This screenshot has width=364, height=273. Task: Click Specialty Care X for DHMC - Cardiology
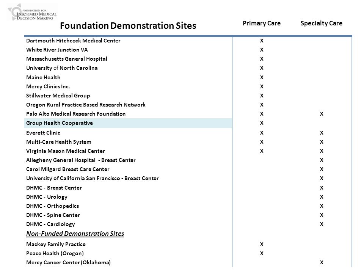pos(322,224)
